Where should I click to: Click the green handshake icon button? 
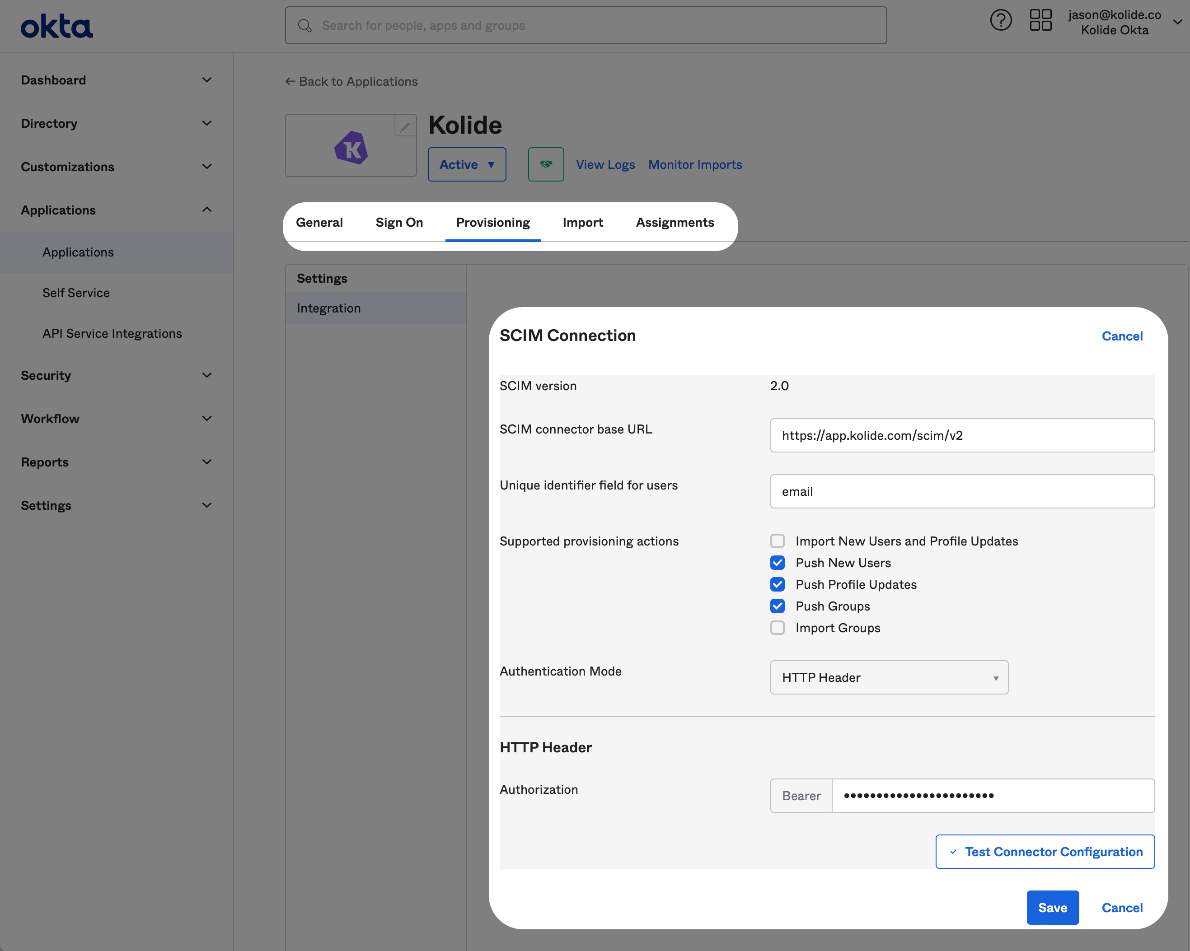pos(546,164)
